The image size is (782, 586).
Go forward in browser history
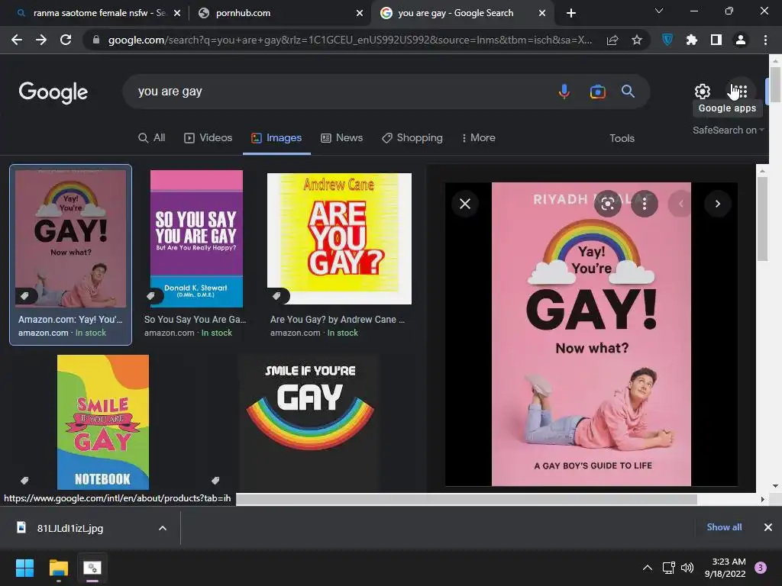pyautogui.click(x=41, y=40)
